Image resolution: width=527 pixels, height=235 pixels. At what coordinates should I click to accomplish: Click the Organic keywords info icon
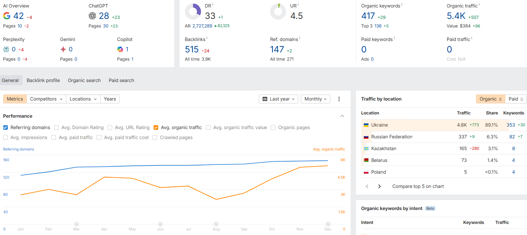pyautogui.click(x=402, y=5)
